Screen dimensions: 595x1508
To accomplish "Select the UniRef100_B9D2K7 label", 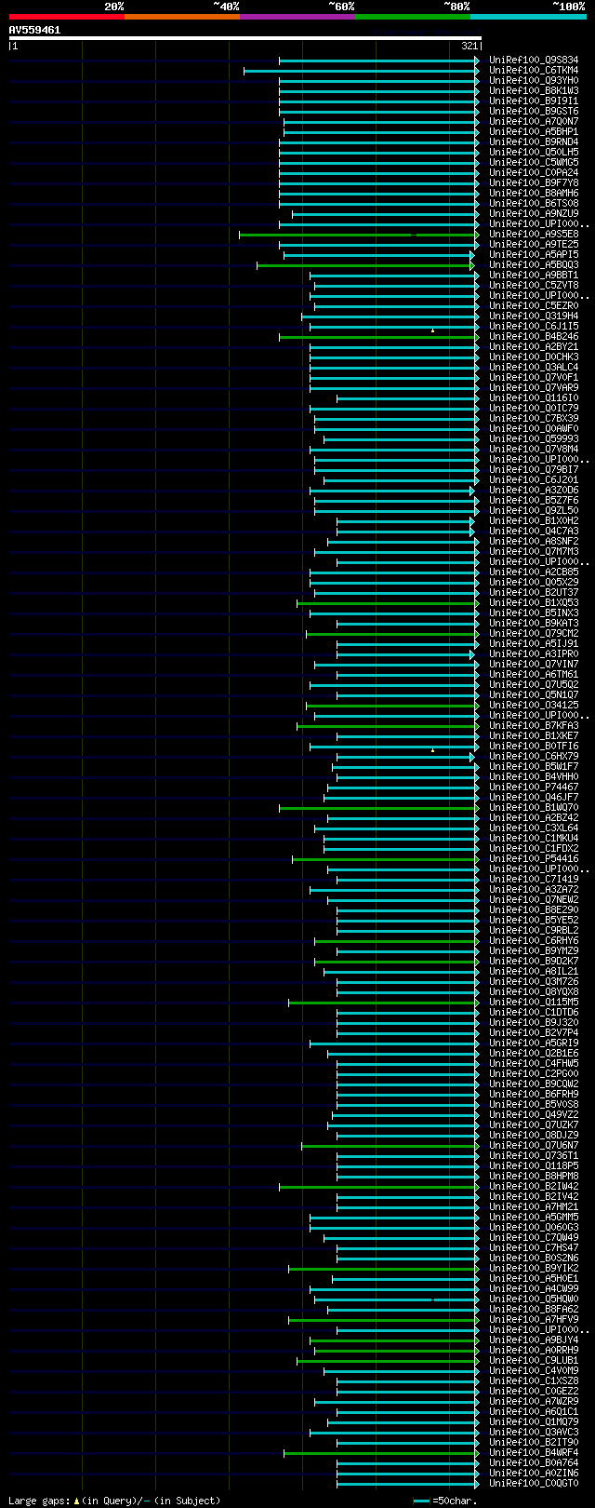I will tap(534, 962).
